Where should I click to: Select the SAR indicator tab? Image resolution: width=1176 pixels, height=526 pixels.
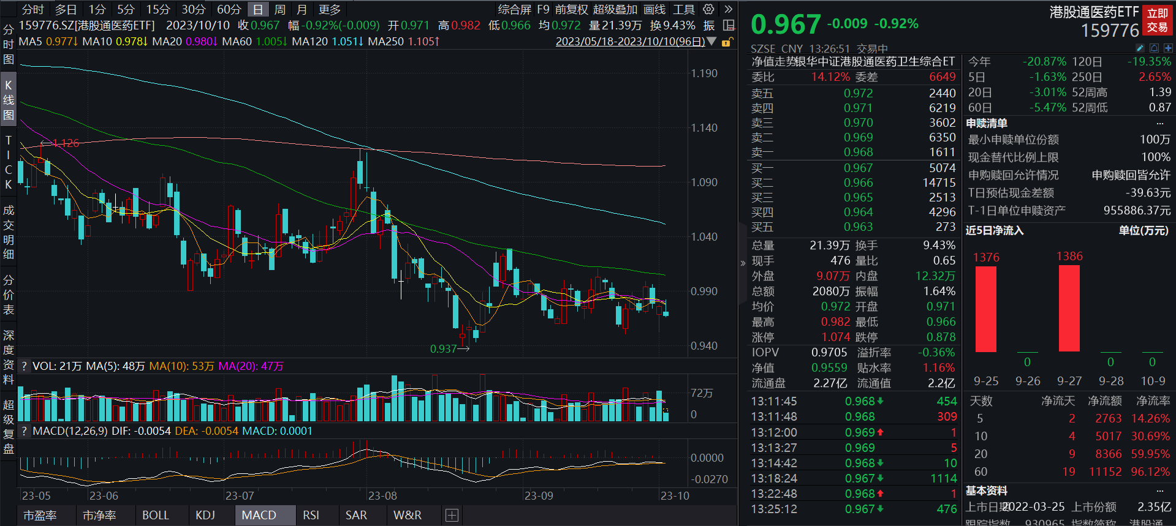(x=356, y=515)
